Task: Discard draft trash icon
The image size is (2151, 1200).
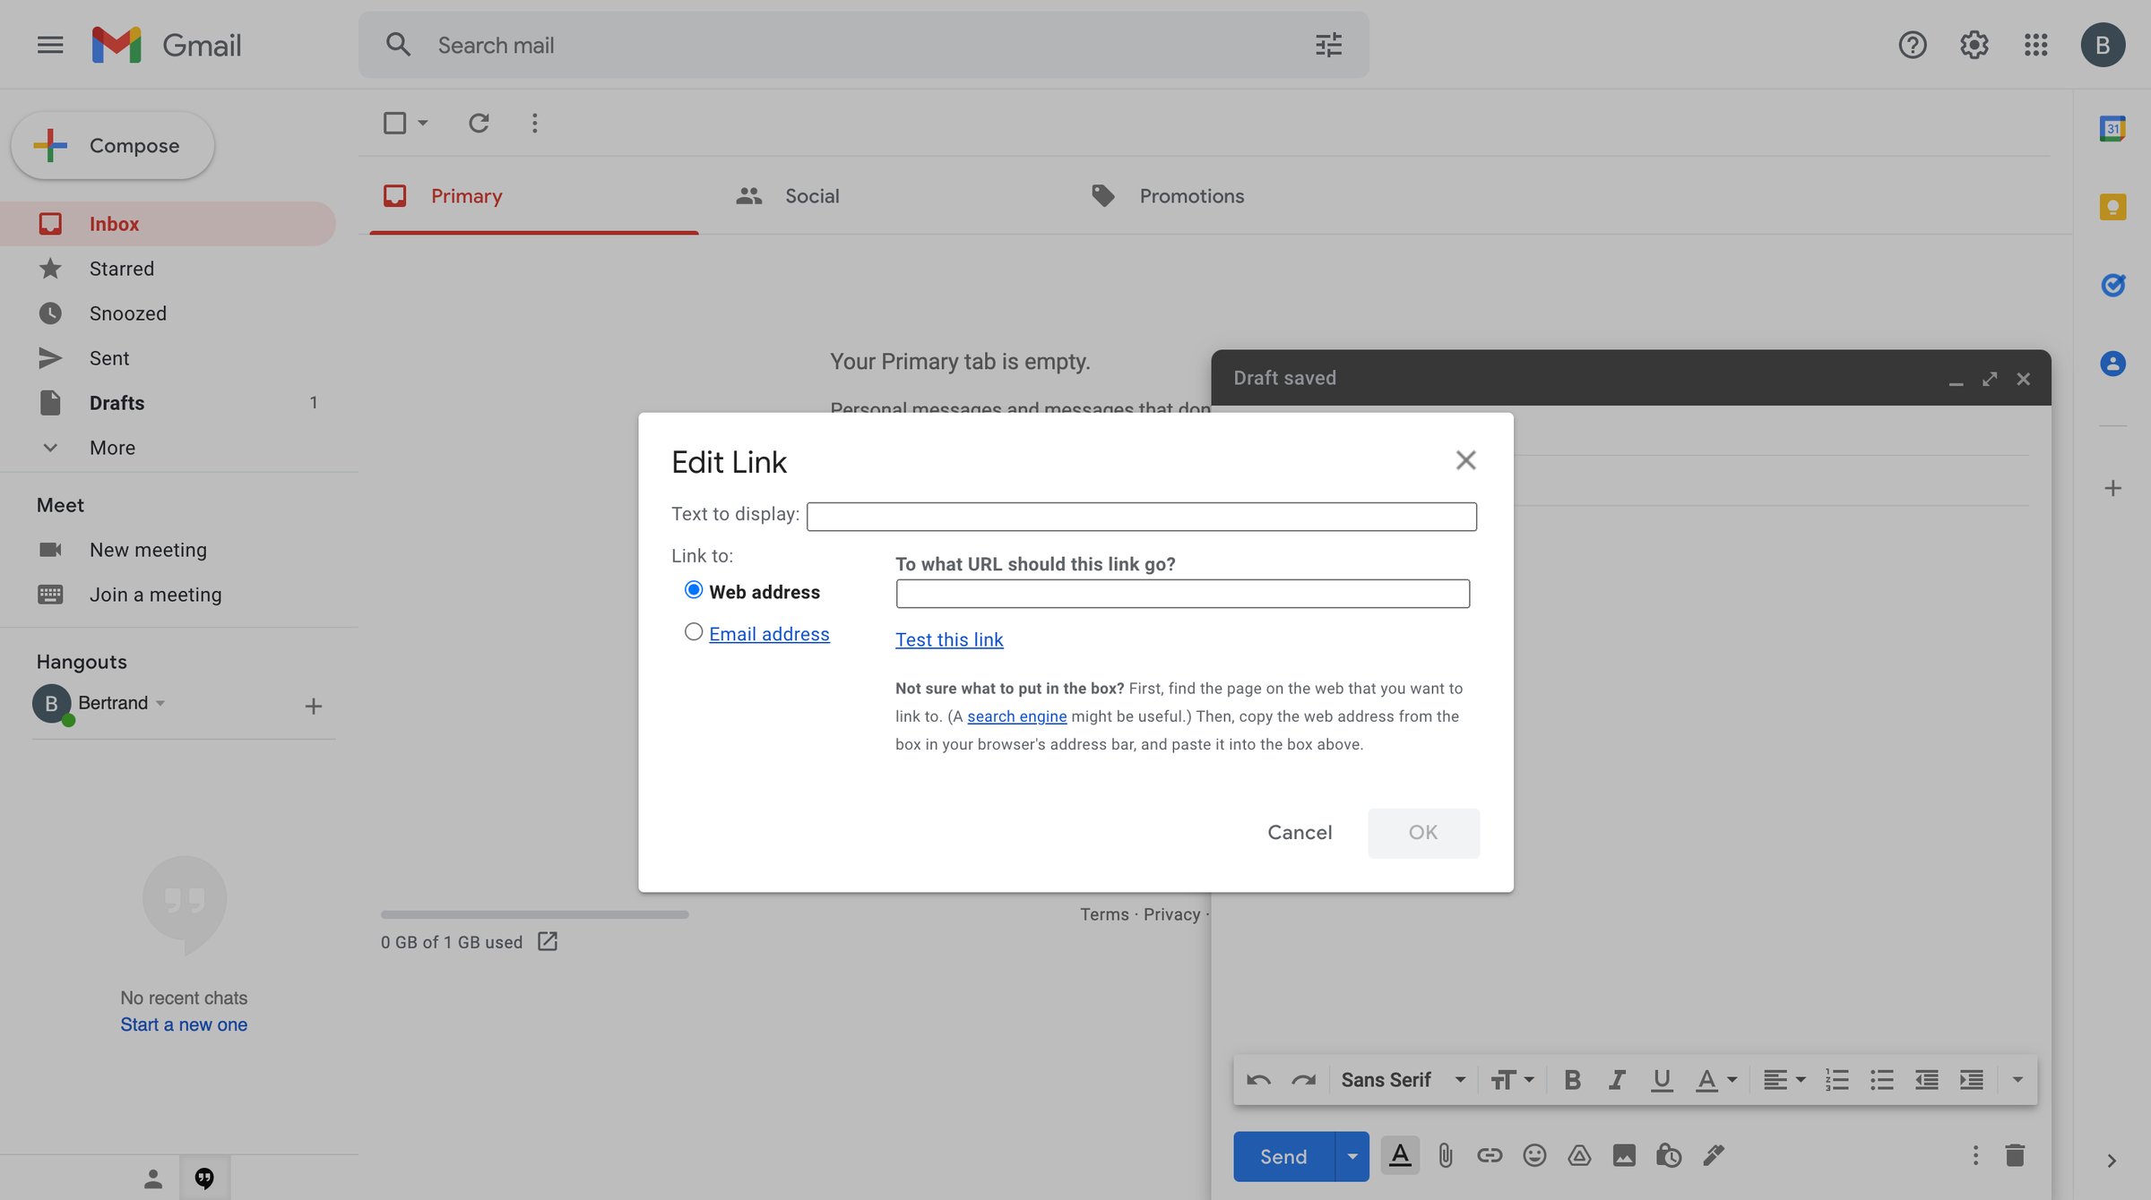Action: coord(2015,1155)
